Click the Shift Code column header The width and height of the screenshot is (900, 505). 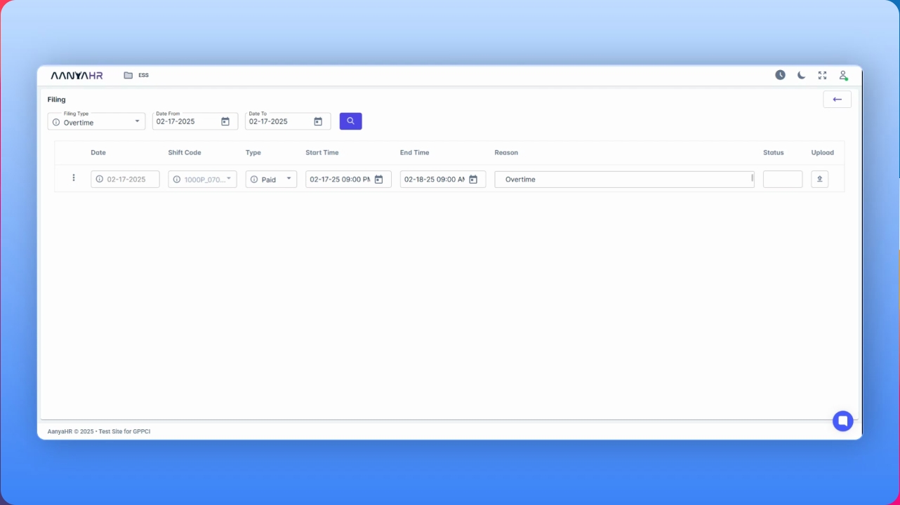(x=185, y=152)
